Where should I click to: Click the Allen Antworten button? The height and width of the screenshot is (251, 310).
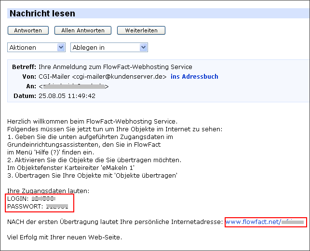point(83,30)
